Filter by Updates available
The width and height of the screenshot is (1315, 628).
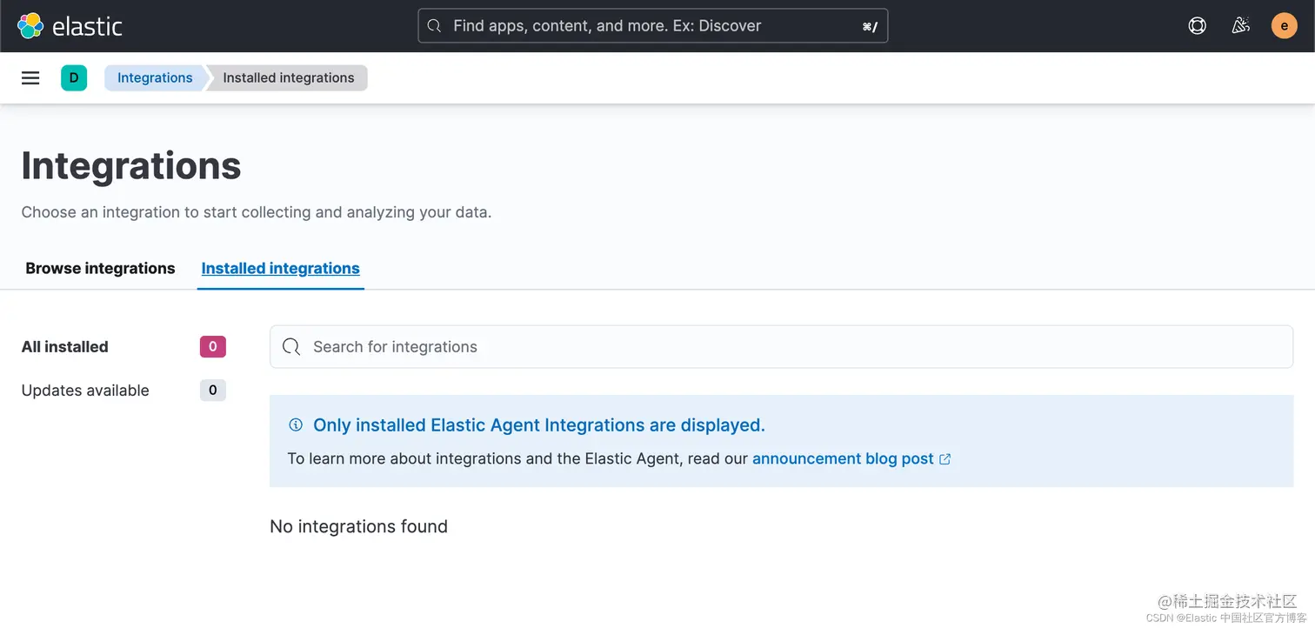(85, 391)
